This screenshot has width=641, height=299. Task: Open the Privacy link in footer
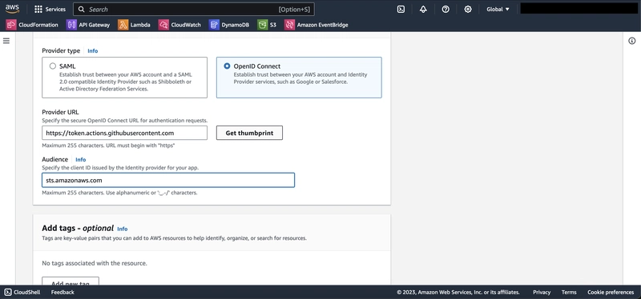(542, 292)
